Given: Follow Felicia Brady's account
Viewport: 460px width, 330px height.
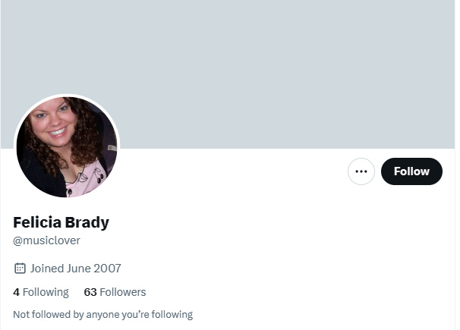Looking at the screenshot, I should [x=411, y=171].
